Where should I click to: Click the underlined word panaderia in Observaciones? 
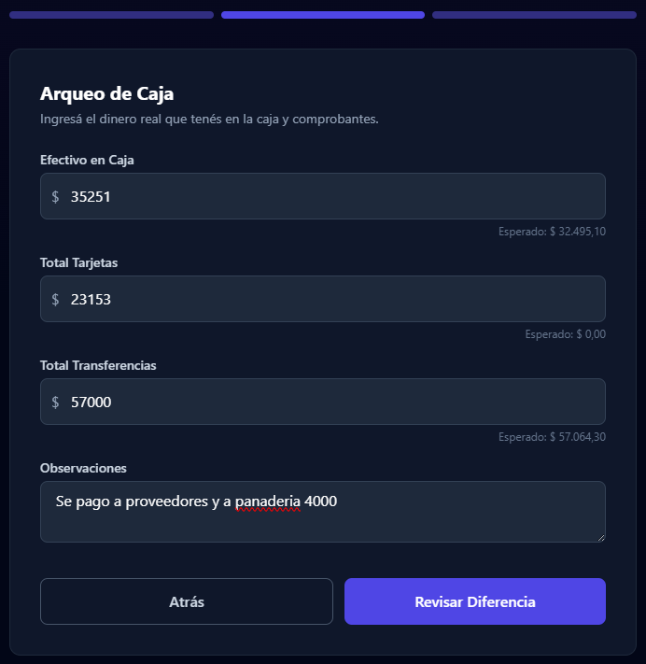click(268, 502)
